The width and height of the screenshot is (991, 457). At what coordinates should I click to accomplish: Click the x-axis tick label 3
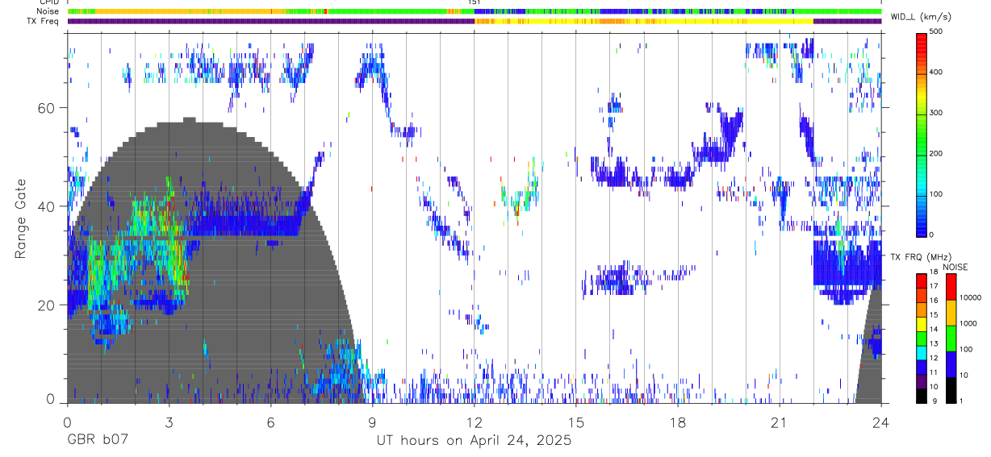[169, 422]
